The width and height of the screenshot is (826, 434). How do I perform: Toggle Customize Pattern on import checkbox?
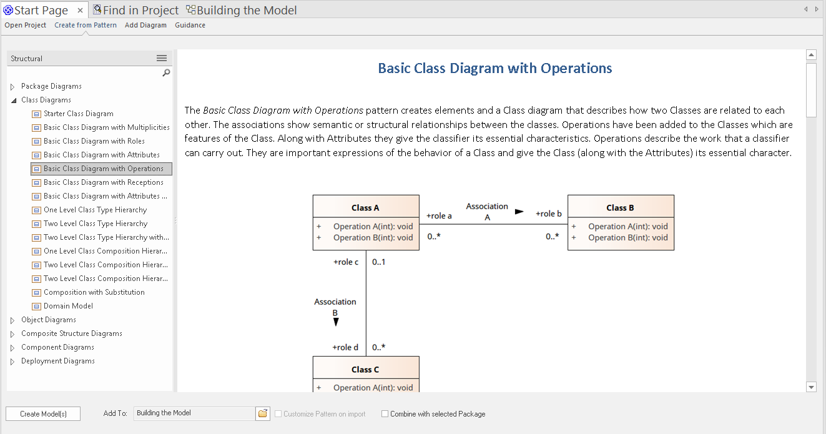point(278,414)
